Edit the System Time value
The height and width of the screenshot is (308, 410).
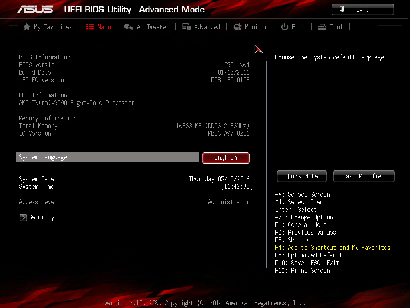(x=237, y=187)
